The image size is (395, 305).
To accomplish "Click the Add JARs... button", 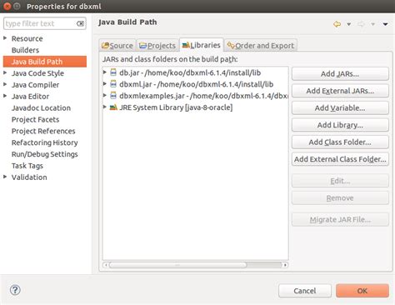I will point(340,74).
